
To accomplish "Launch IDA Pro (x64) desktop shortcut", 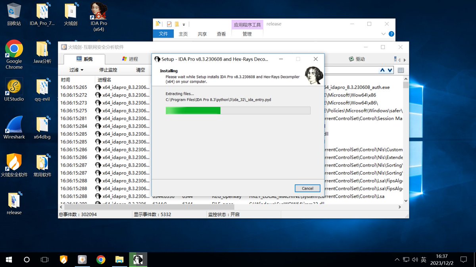I will click(98, 17).
